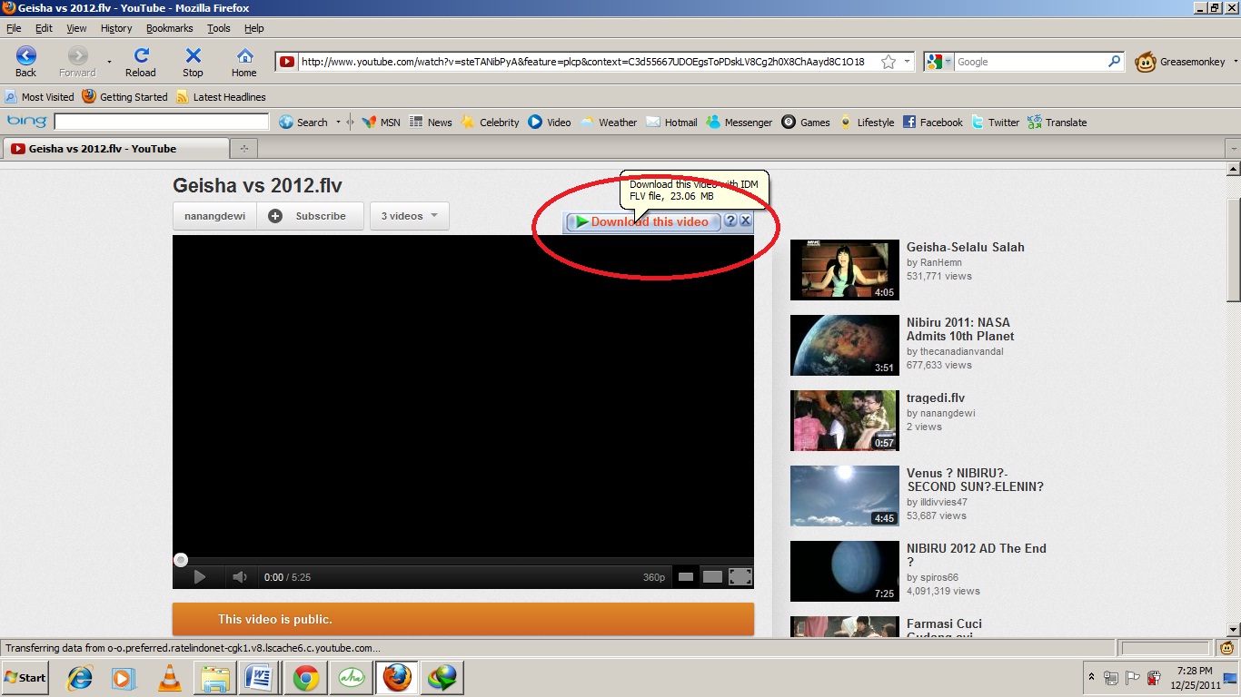Click the Google search box
The height and width of the screenshot is (697, 1241).
(1030, 62)
